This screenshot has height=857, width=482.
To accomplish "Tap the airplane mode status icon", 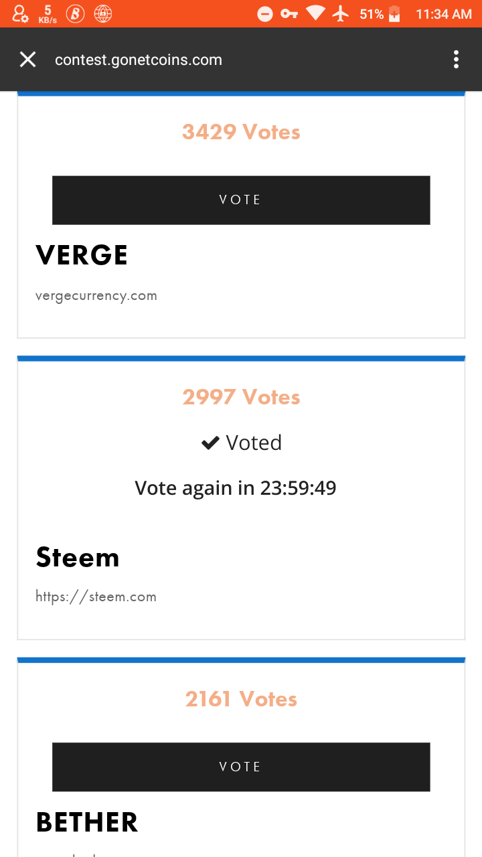I will (x=341, y=13).
